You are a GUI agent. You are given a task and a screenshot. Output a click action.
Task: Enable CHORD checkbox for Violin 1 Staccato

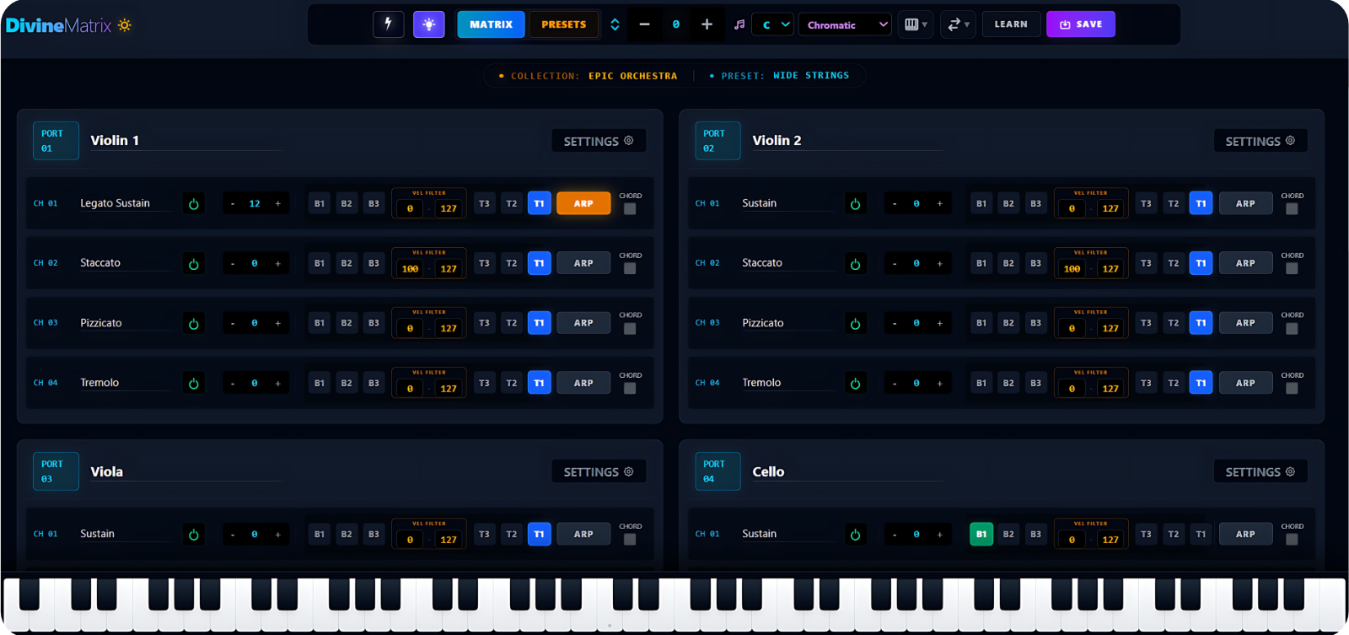(630, 269)
